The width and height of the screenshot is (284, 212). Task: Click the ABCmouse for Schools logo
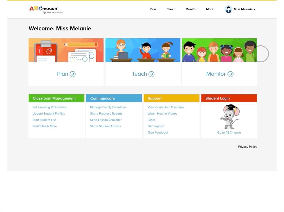point(46,10)
